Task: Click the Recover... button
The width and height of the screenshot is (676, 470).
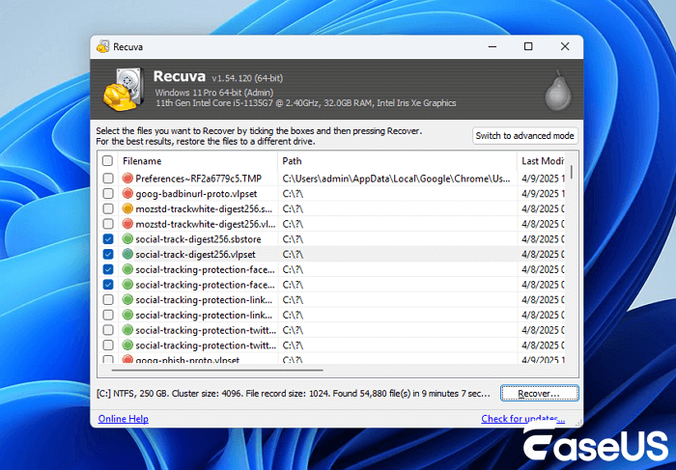Action: (539, 394)
